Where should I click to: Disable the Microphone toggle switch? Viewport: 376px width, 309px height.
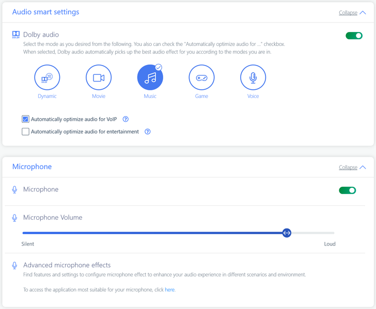pos(348,190)
